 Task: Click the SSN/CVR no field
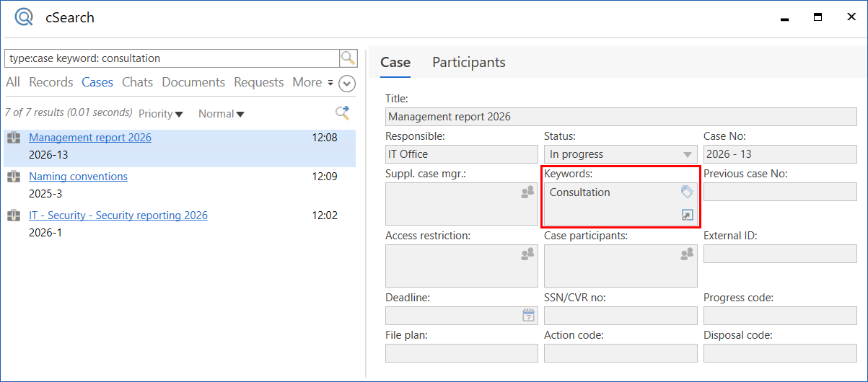point(621,315)
